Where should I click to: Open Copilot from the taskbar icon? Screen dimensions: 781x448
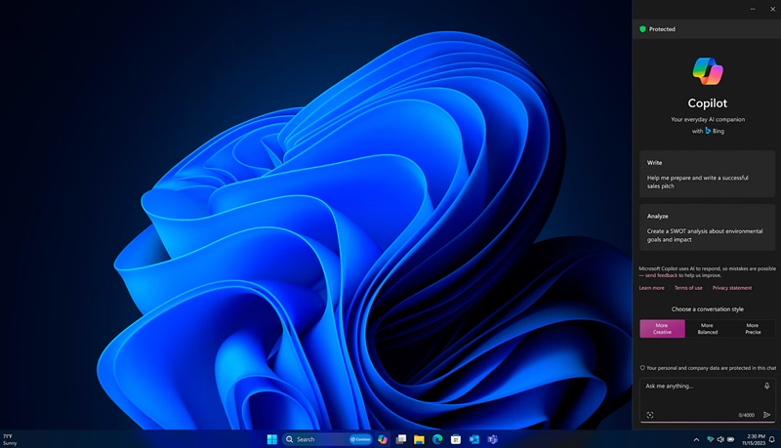click(383, 439)
